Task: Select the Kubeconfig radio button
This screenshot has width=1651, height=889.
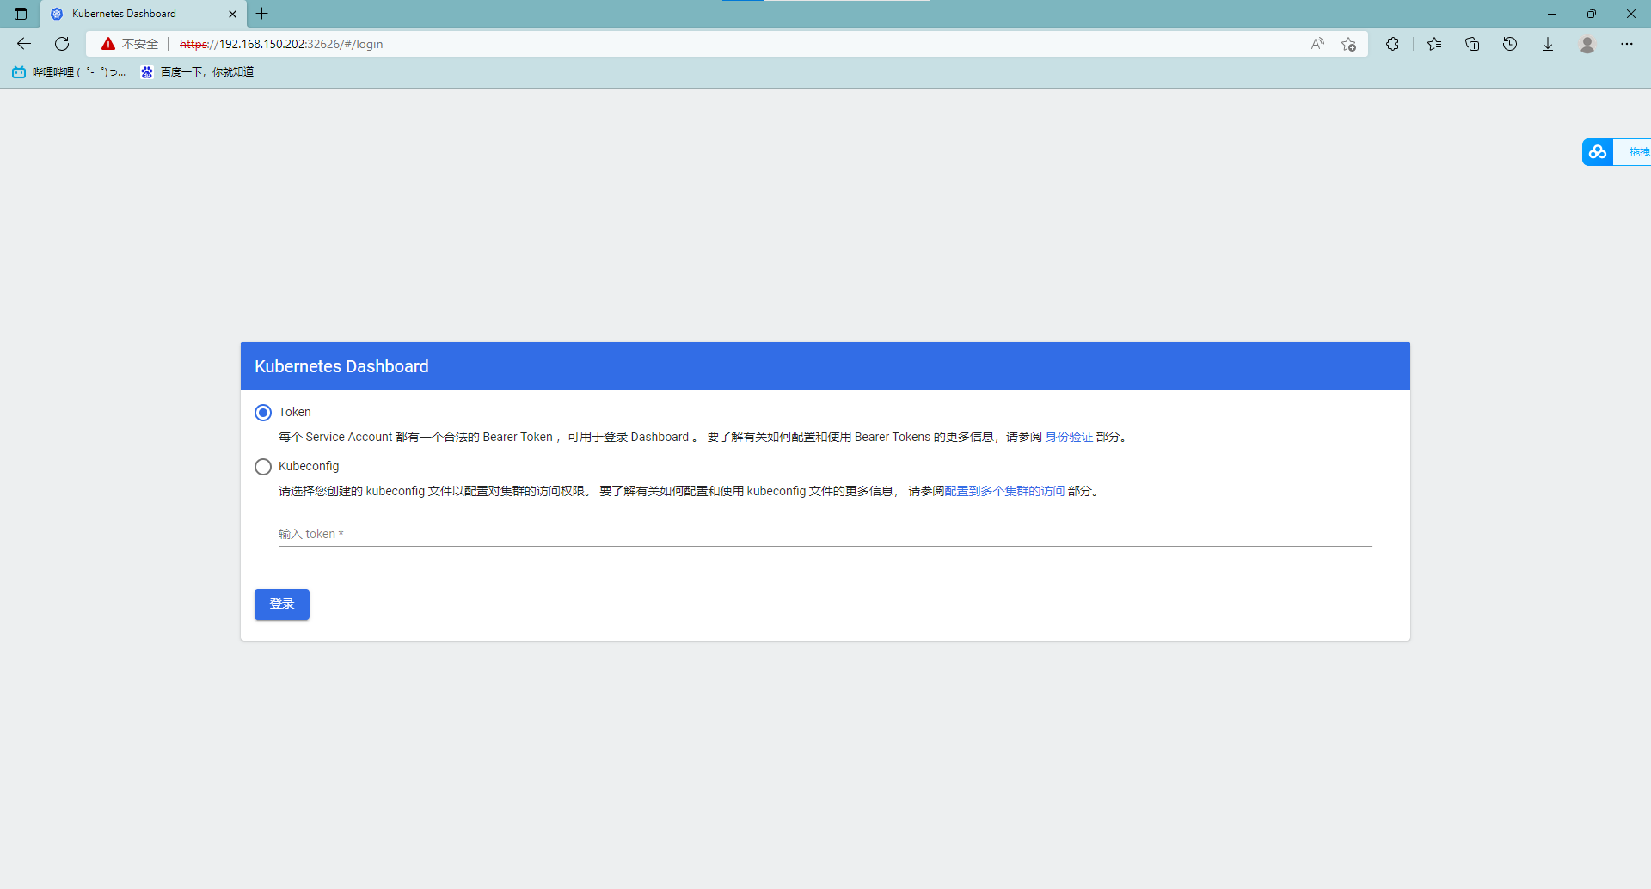Action: click(263, 467)
